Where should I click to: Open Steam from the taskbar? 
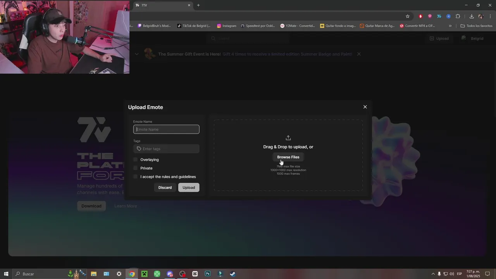(233, 274)
